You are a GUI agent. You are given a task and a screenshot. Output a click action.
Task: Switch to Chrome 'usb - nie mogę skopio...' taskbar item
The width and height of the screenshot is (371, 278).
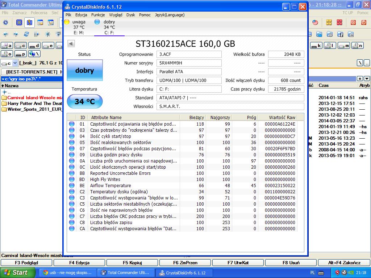(67, 273)
